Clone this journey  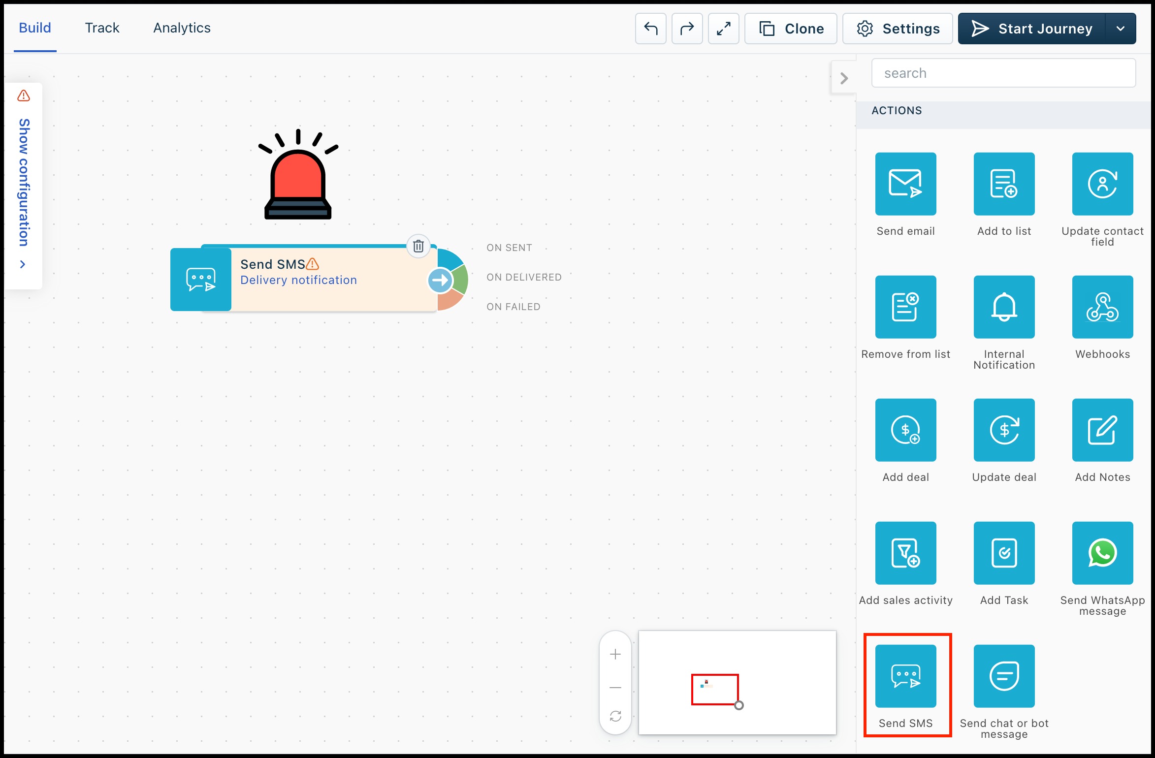[791, 29]
